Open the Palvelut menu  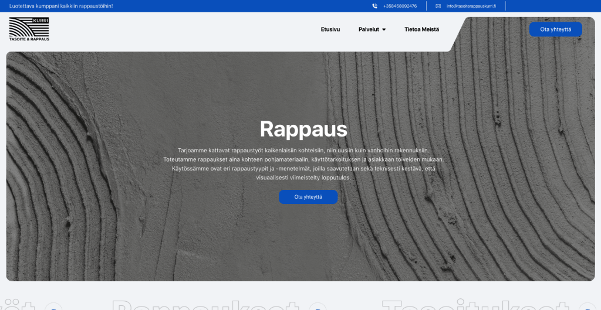pos(369,29)
